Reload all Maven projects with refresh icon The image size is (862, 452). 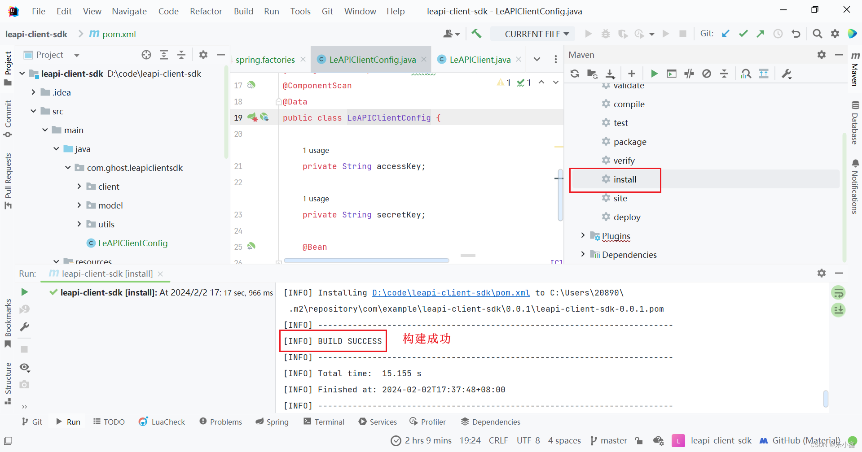(x=575, y=73)
